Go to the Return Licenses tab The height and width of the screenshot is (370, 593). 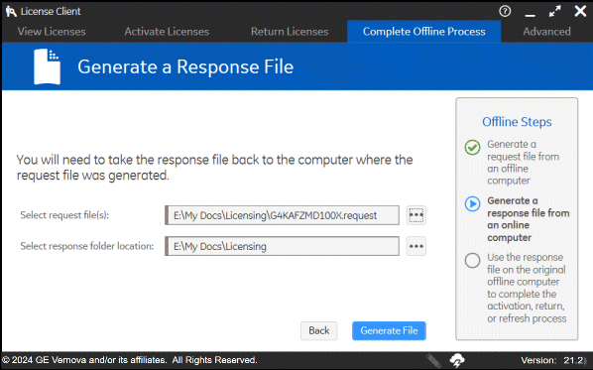[x=290, y=32]
